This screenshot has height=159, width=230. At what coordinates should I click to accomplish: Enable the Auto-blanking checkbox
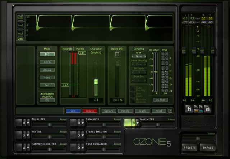(133, 89)
